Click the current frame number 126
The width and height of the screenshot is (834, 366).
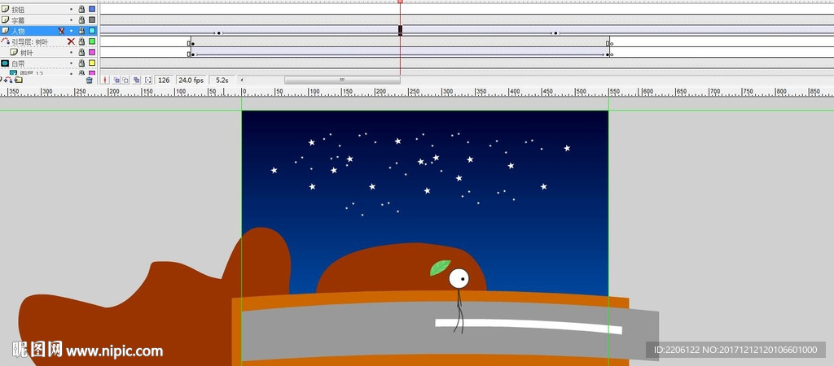164,80
